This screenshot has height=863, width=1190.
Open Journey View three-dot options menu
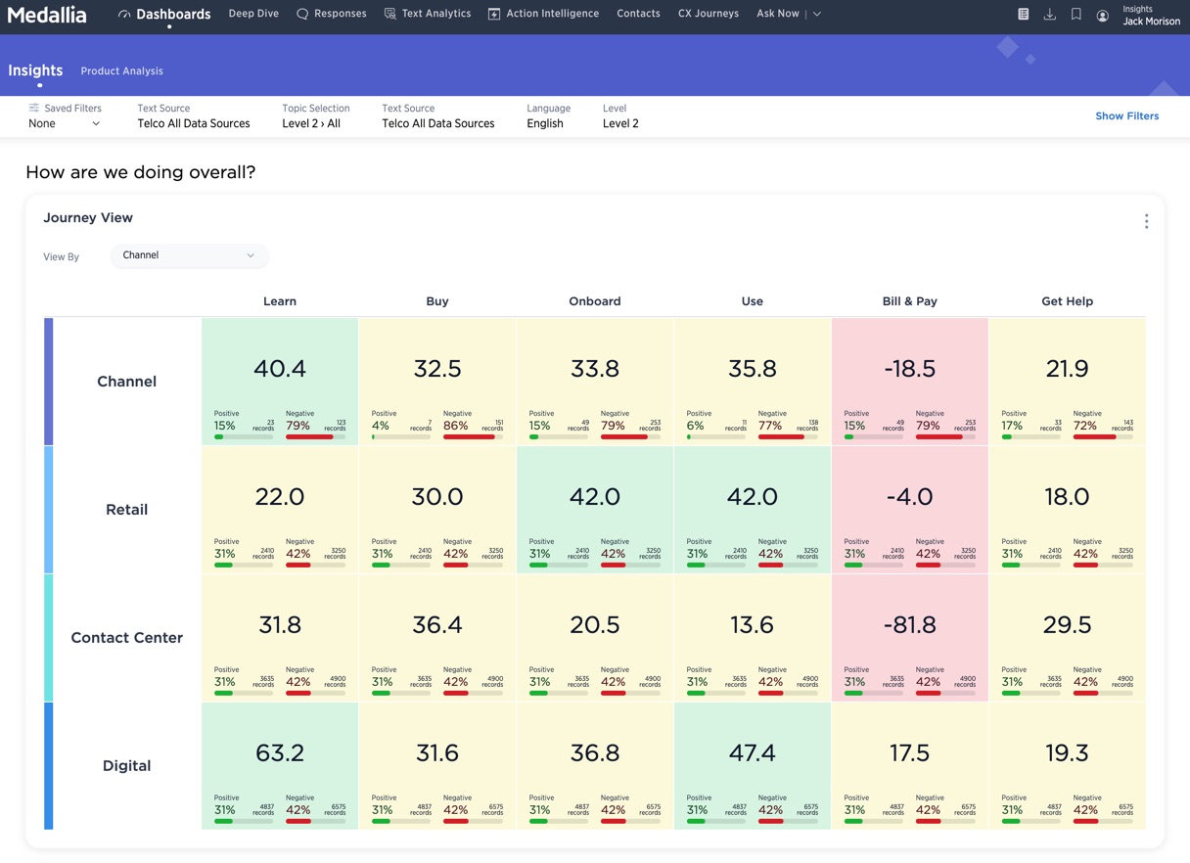1146,221
